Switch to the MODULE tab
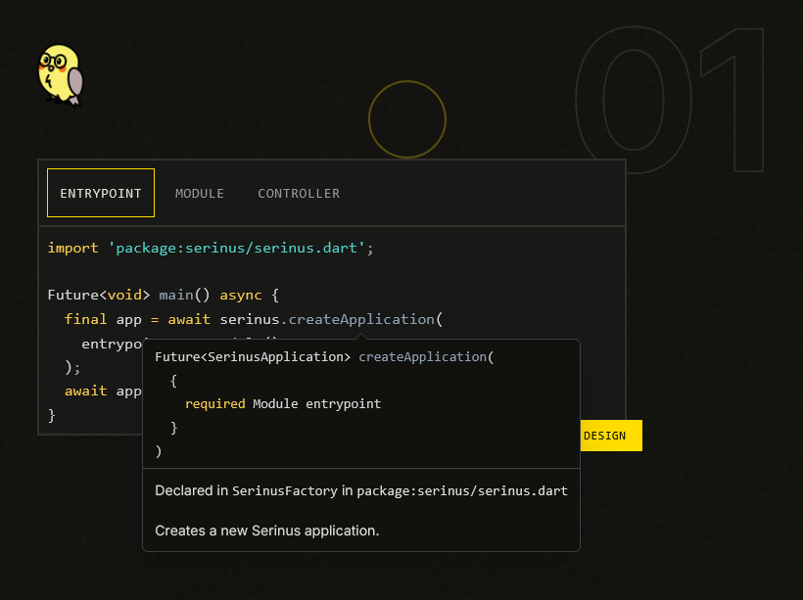803x600 pixels. (199, 193)
